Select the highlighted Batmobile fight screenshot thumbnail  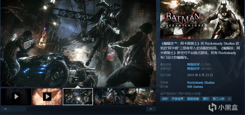pos(78,97)
